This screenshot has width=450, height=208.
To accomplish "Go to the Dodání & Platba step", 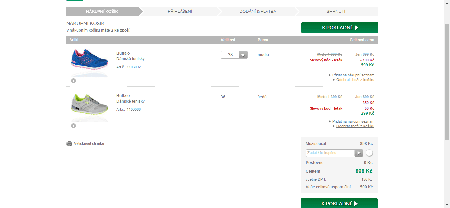I will pos(258,12).
